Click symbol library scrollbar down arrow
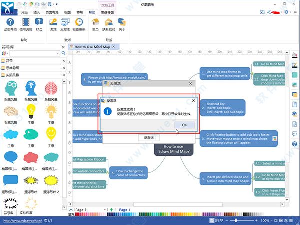This screenshot has height=225, width=300. pyautogui.click(x=64, y=207)
